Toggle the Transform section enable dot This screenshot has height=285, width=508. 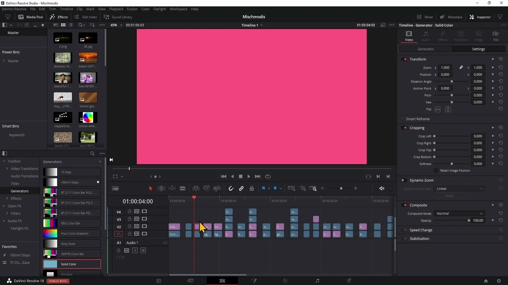pos(405,59)
